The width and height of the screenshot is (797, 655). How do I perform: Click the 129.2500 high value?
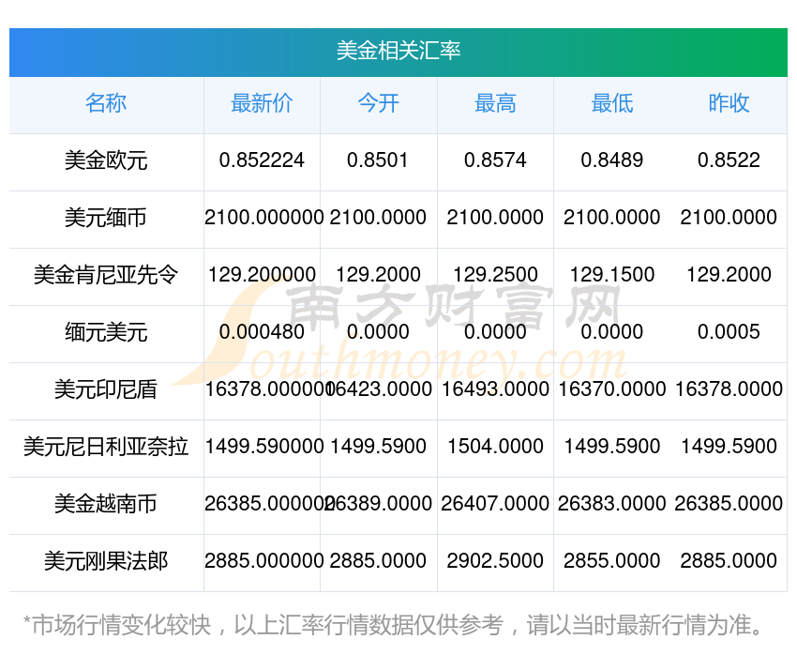pos(495,275)
